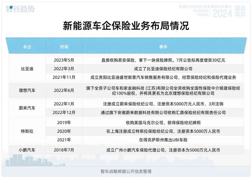Click the "2023年5月" date cell
Image resolution: width=252 pixels, height=185 pixels.
point(64,60)
